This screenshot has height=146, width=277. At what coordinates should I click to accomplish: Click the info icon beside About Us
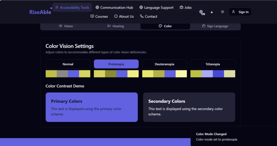pos(116,16)
